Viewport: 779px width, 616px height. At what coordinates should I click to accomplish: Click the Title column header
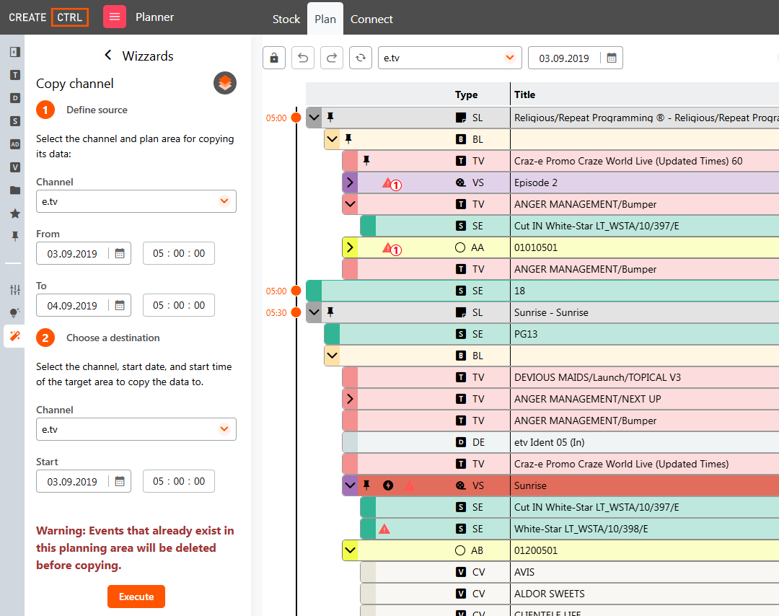524,94
